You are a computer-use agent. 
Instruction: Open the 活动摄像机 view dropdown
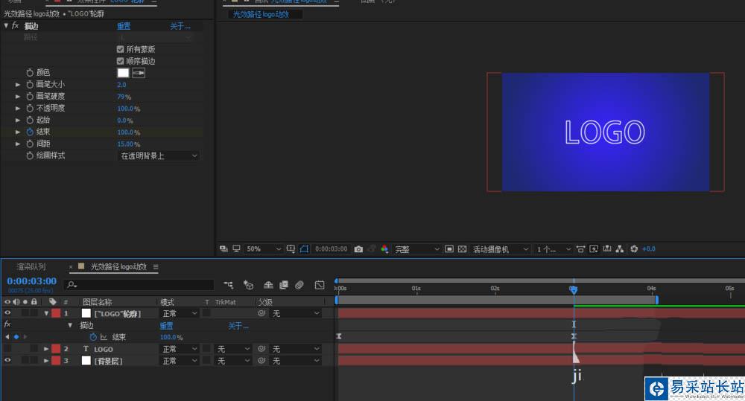501,248
